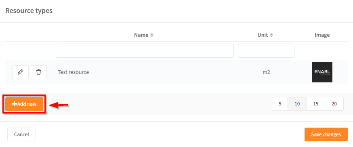Viewport: 353px width, 147px height.
Task: Click the sort arrows beside Unit
Action: pos(271,35)
